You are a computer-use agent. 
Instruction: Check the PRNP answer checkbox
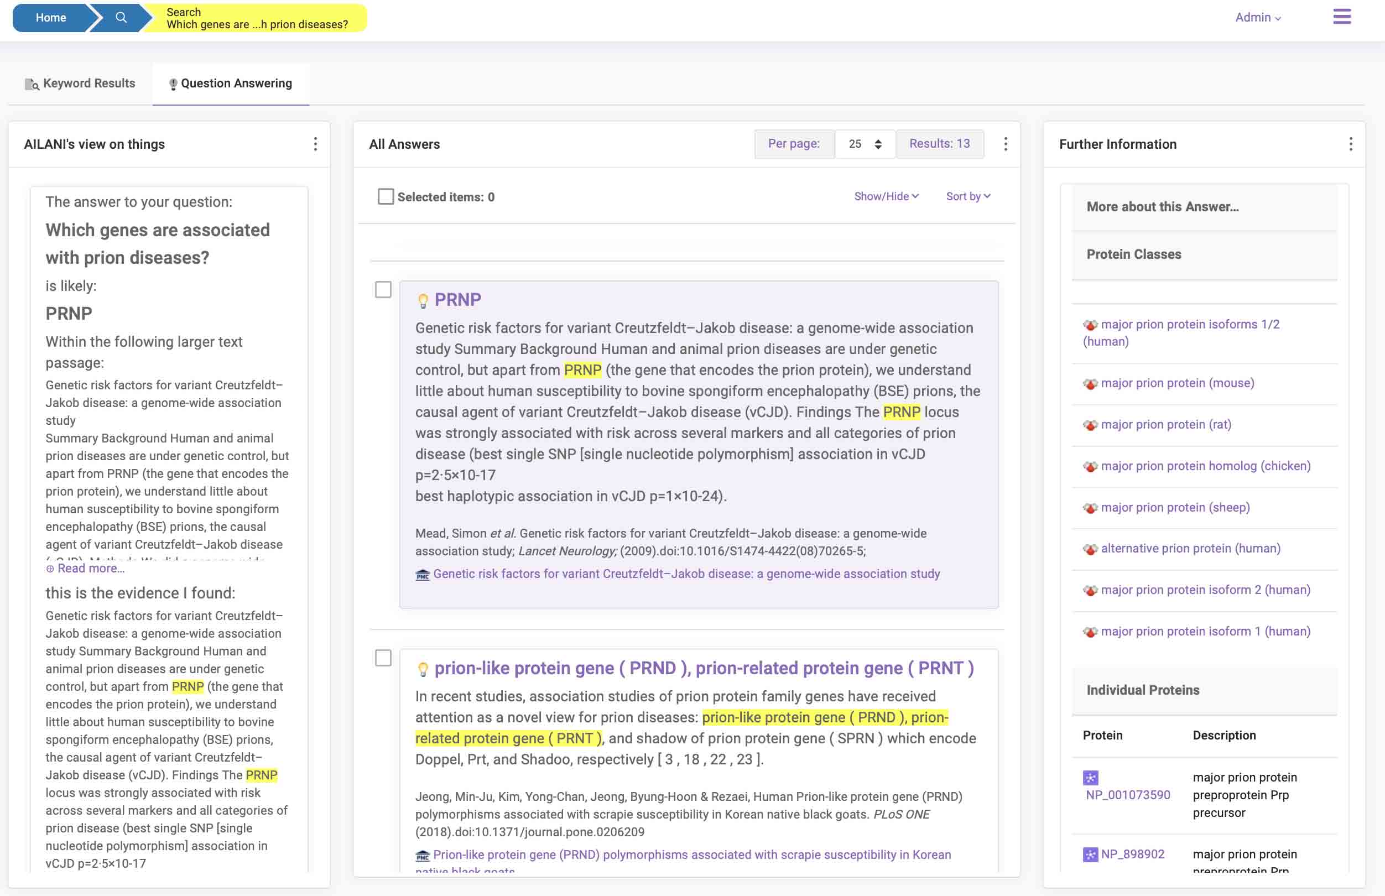coord(383,289)
